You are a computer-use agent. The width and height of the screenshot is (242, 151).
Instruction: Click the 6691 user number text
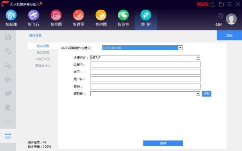[x=219, y=24]
